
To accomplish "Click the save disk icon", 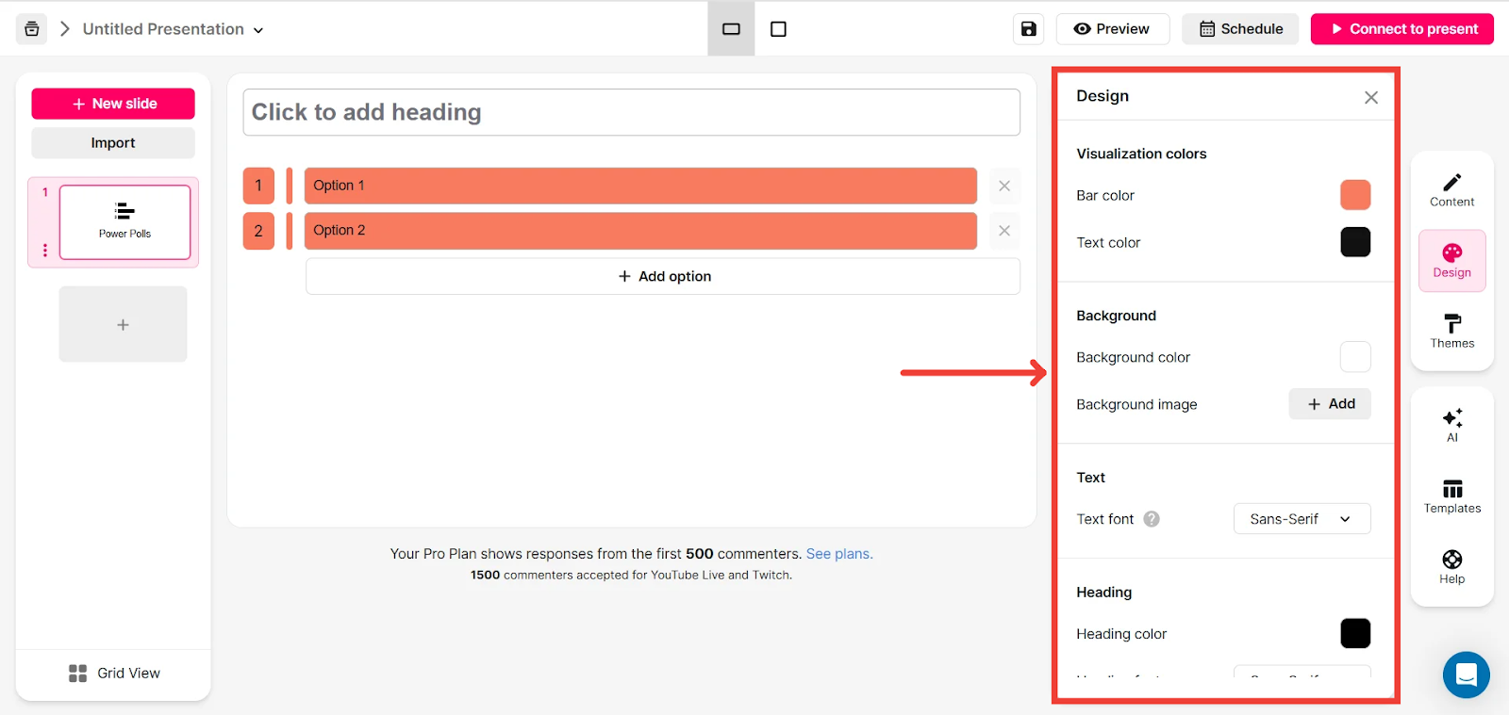I will click(x=1028, y=29).
